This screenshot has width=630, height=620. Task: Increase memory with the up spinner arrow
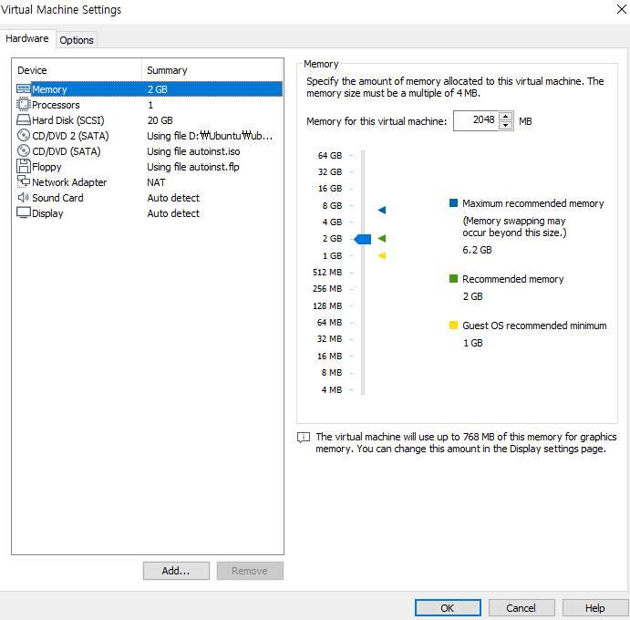(x=506, y=116)
